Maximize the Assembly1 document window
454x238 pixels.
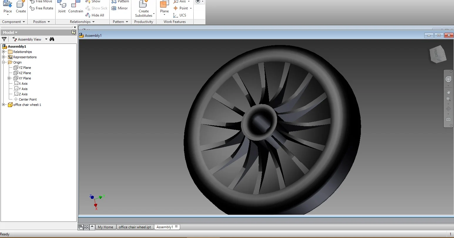tap(439, 35)
